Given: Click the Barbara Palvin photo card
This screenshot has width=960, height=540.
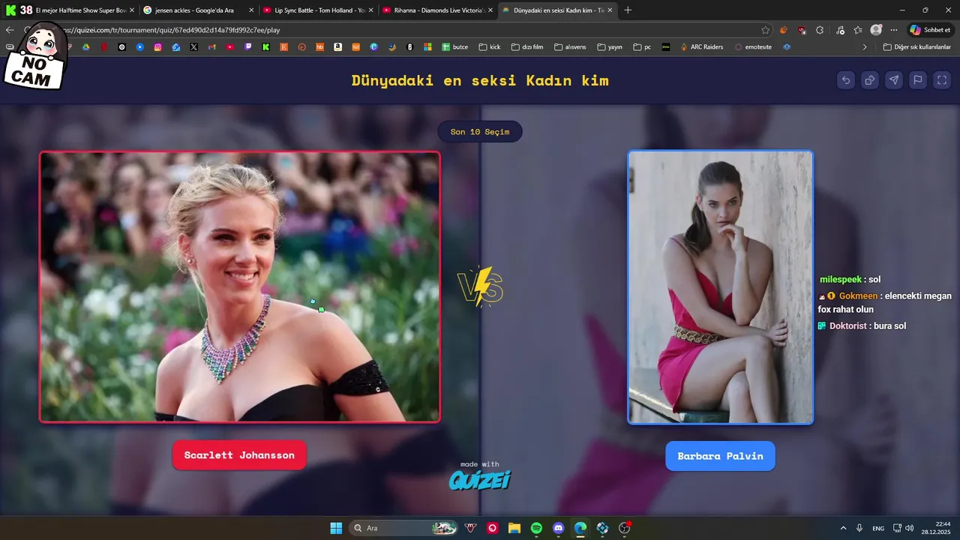Looking at the screenshot, I should point(721,287).
